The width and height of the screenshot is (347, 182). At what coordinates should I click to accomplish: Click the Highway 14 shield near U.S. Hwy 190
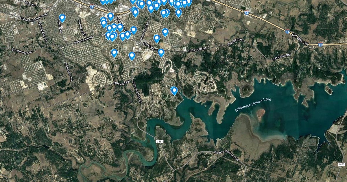pyautogui.click(x=320, y=45)
